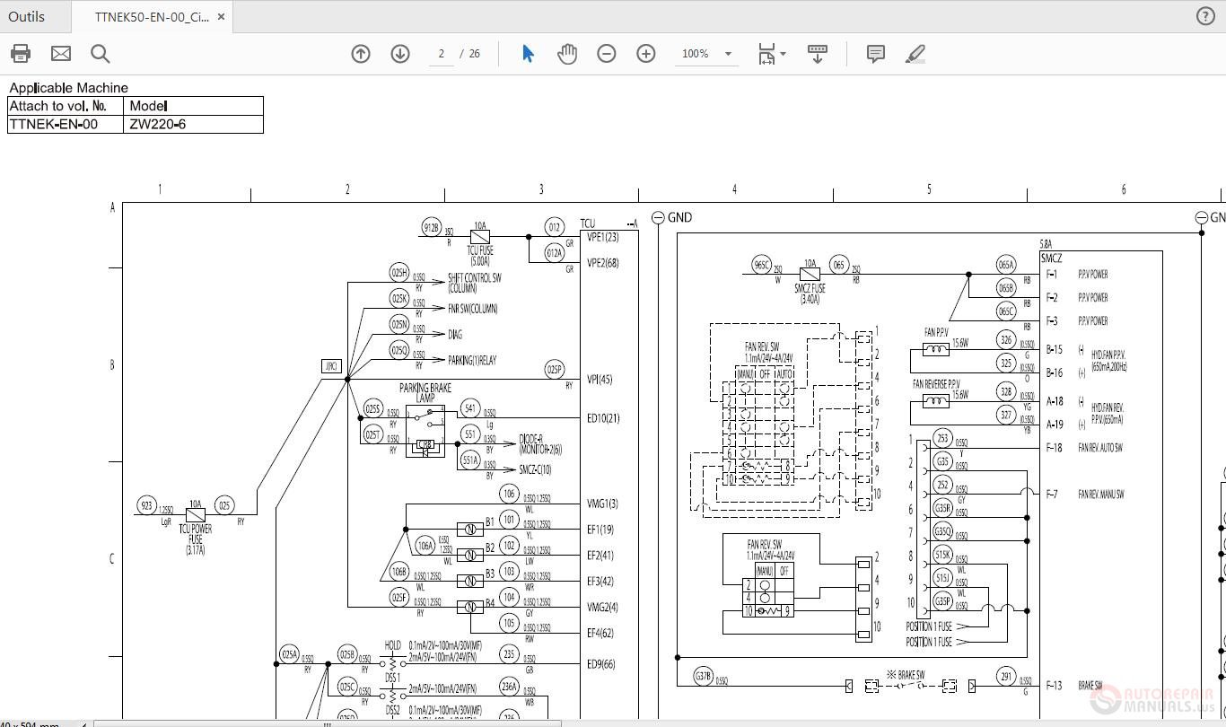Select the Search magnifier icon

click(x=100, y=53)
